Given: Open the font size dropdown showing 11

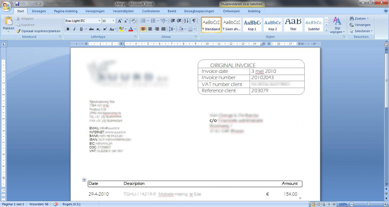Looking at the screenshot, I should pyautogui.click(x=114, y=21).
